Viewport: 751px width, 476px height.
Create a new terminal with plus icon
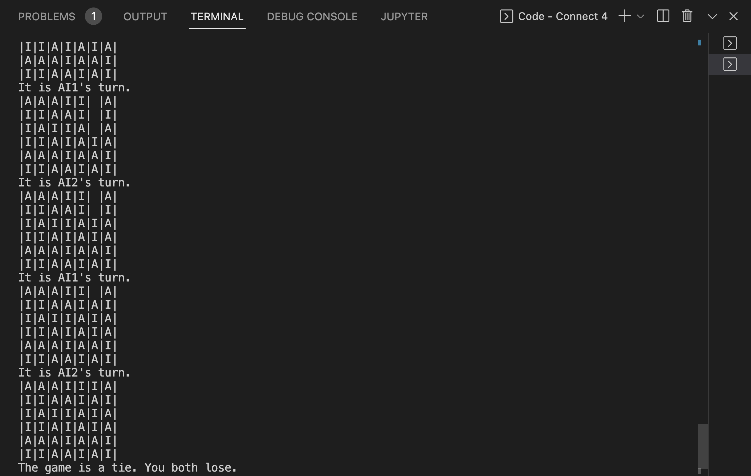(624, 16)
